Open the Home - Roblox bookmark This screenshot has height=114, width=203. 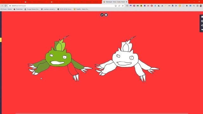pos(6,9)
